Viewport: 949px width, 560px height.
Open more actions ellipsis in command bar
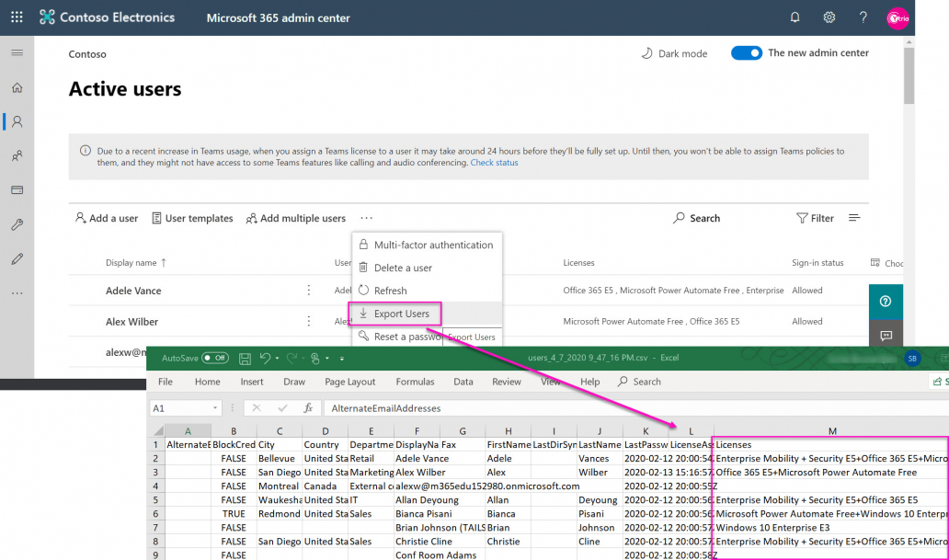366,218
